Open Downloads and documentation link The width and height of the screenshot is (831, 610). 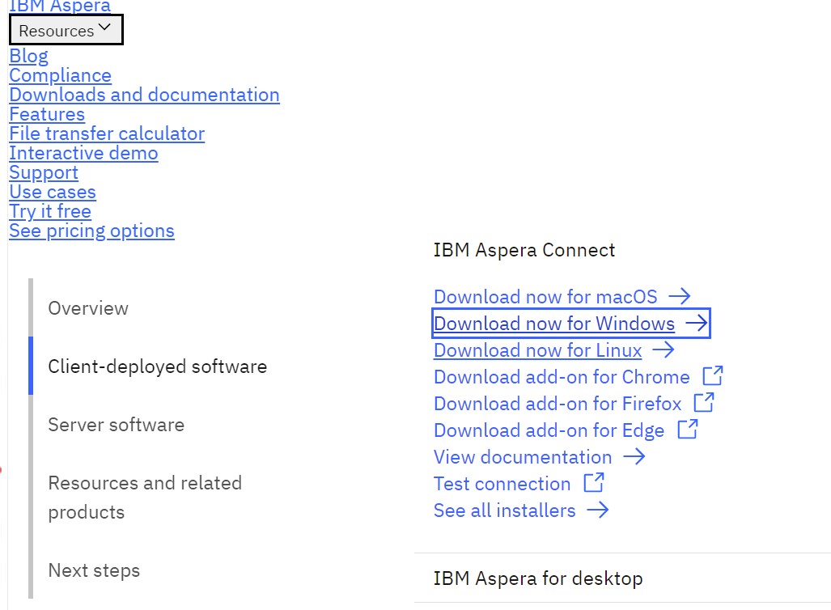click(x=144, y=95)
